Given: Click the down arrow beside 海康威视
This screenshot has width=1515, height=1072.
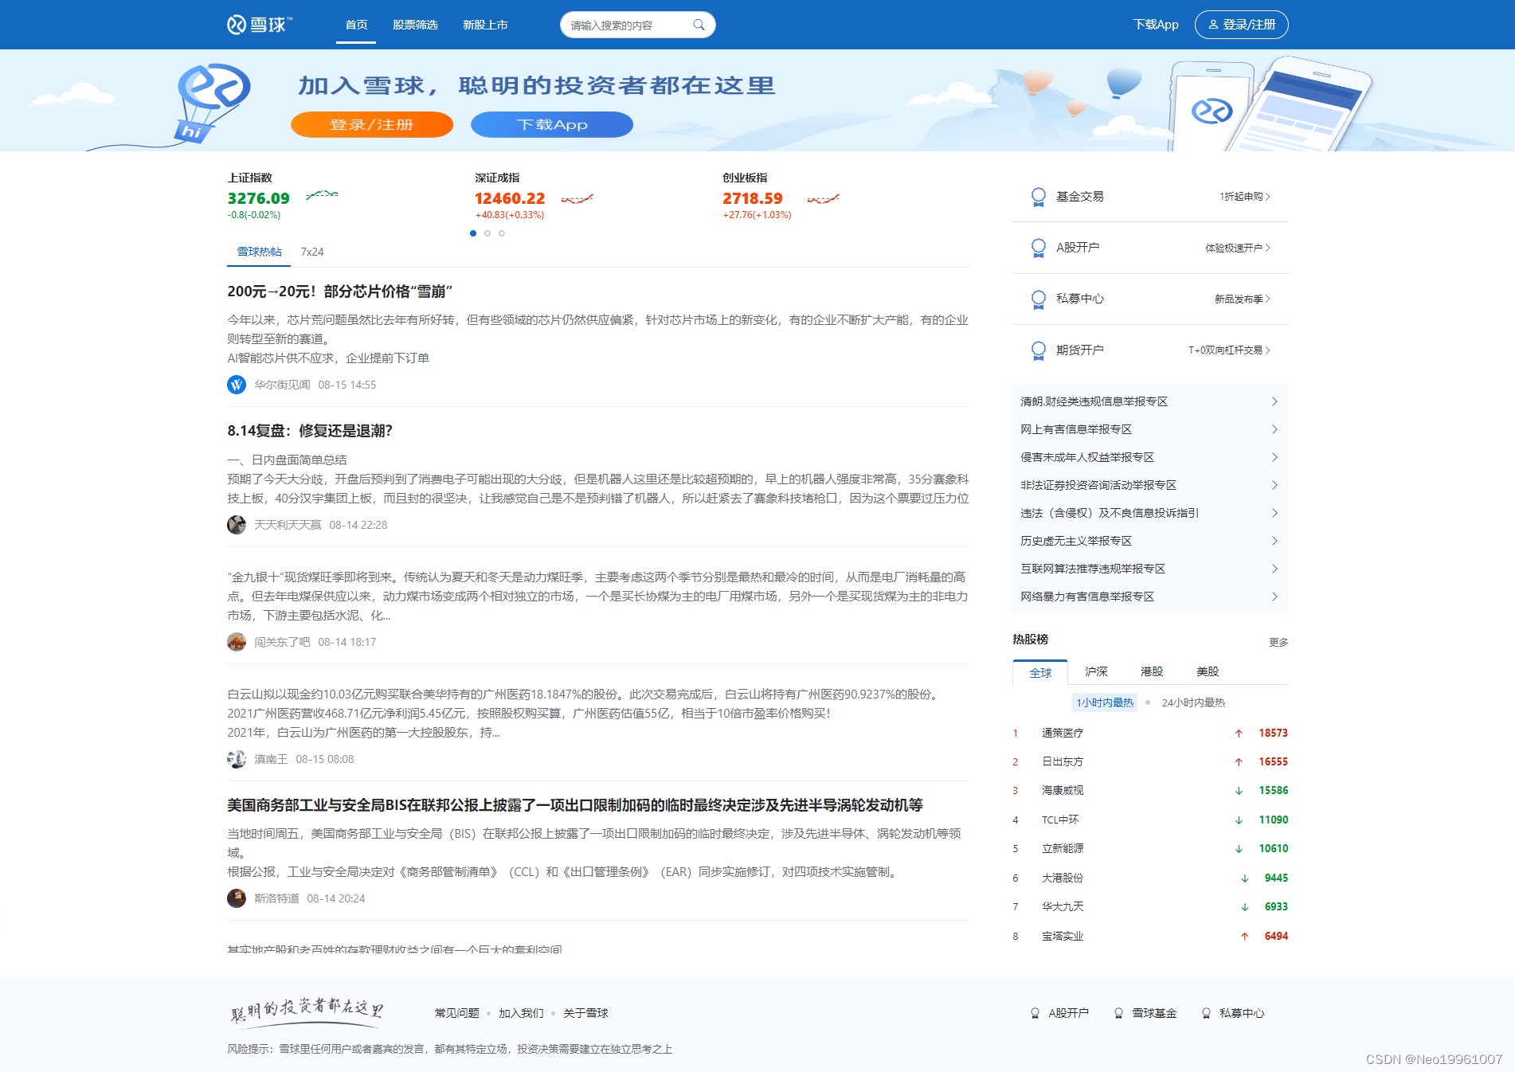Looking at the screenshot, I should 1239,791.
